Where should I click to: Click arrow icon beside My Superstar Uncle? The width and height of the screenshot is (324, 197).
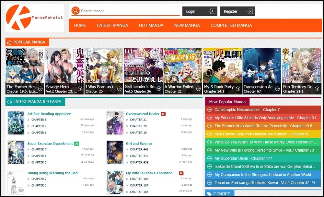[210, 158]
